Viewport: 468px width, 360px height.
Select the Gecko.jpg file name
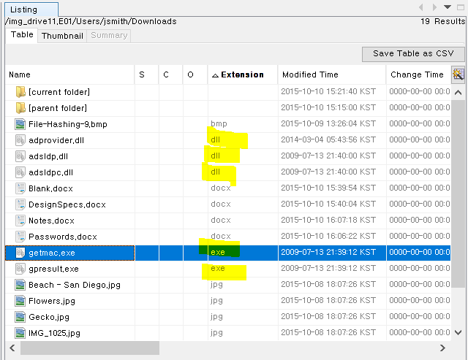point(49,318)
